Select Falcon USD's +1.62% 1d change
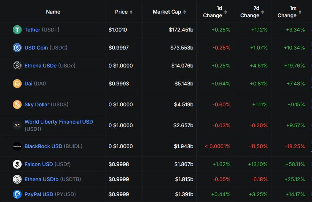 pos(222,164)
